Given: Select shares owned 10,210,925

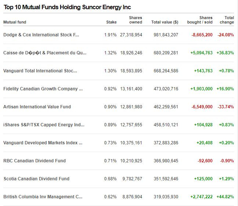Looking at the screenshot, I should (131, 161).
